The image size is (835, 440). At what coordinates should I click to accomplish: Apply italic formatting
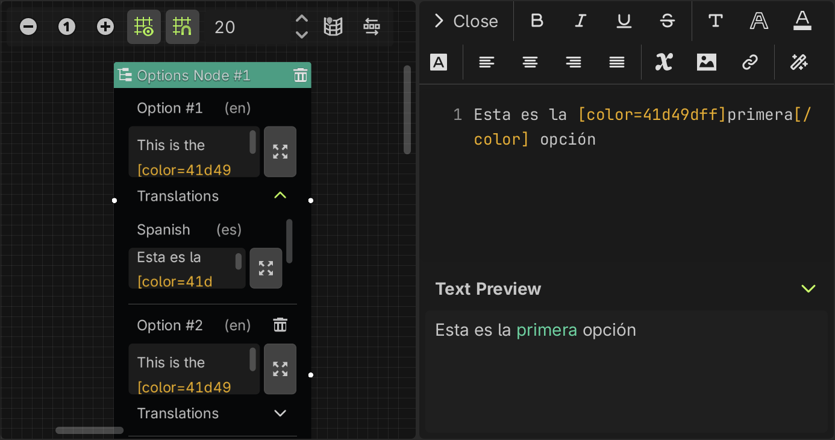tap(580, 20)
